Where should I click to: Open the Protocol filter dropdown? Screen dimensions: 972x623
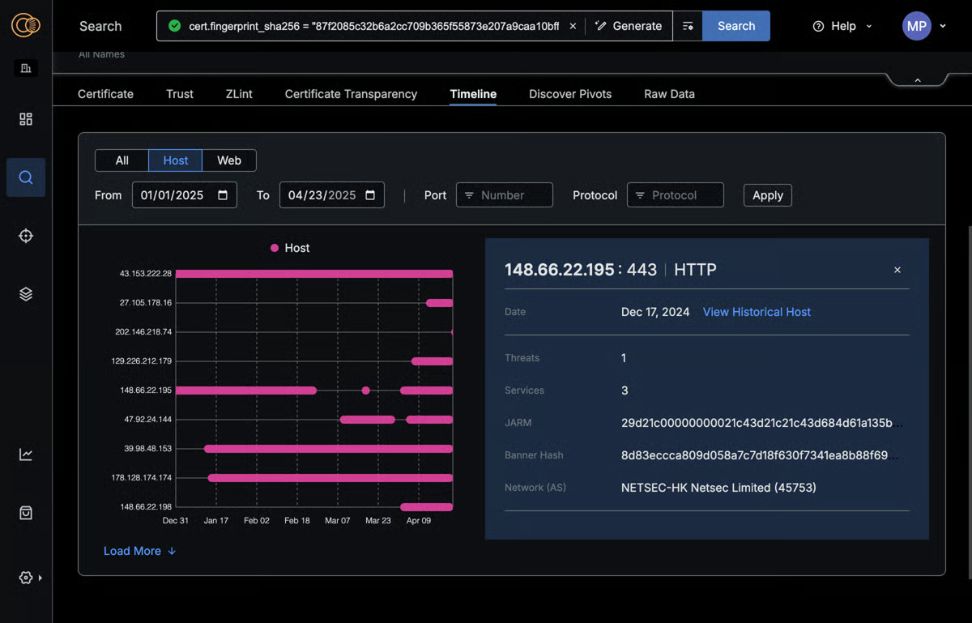pyautogui.click(x=675, y=195)
